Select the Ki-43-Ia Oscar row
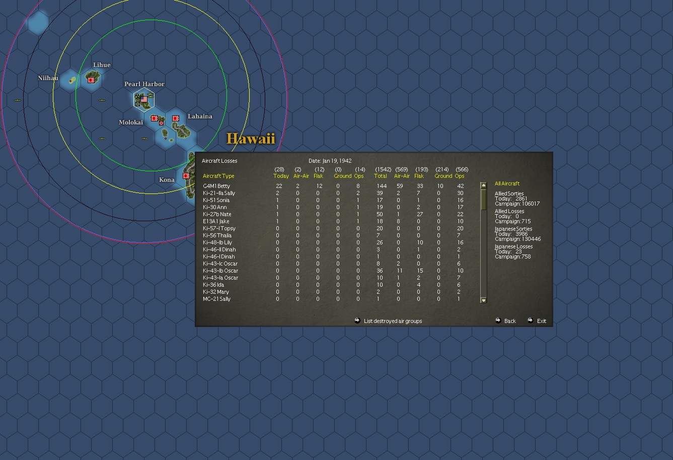Image resolution: width=673 pixels, height=460 pixels. point(333,278)
